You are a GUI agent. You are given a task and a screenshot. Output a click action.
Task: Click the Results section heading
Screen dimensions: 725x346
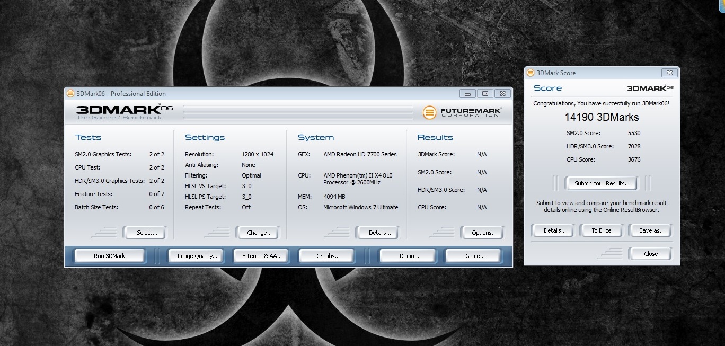[435, 137]
